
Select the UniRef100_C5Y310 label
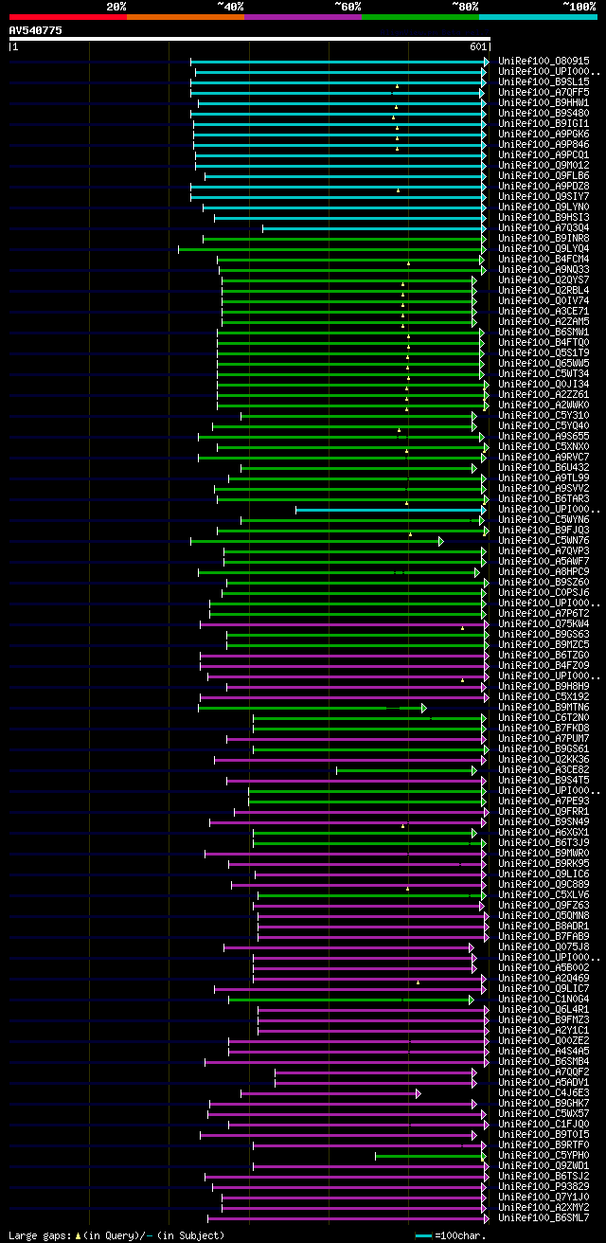544,415
